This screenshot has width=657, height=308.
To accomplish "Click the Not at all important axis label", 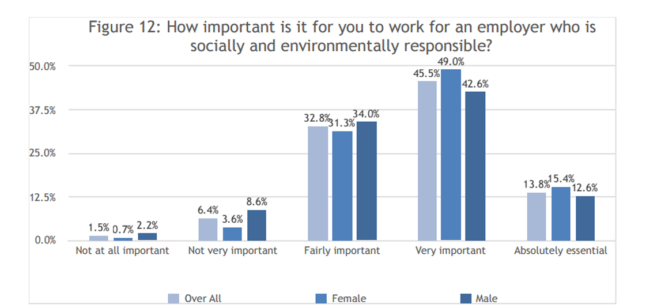I will (x=122, y=251).
